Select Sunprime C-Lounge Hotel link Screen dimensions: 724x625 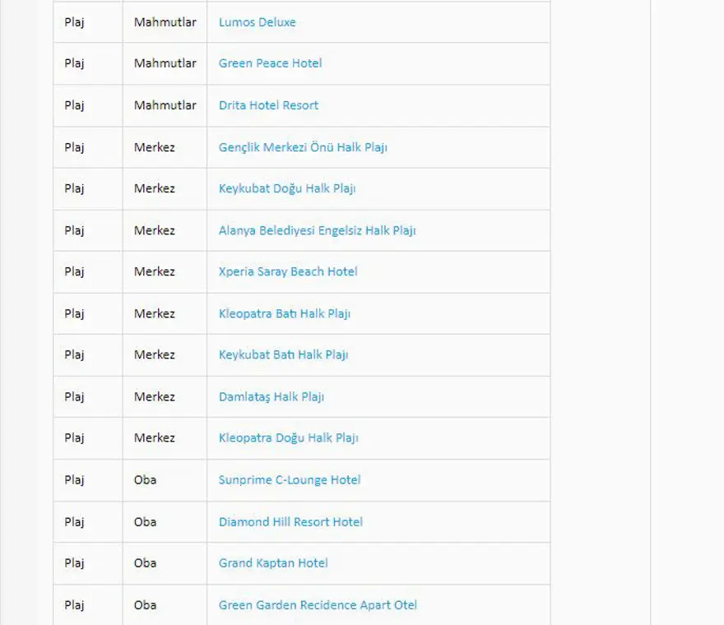tap(290, 479)
